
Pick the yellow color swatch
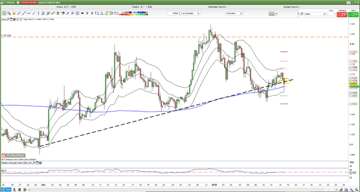[x=134, y=14]
